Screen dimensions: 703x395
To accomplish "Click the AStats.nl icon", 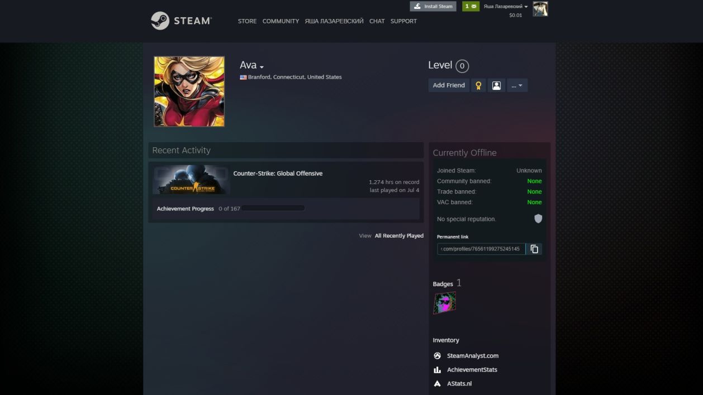I will (438, 384).
